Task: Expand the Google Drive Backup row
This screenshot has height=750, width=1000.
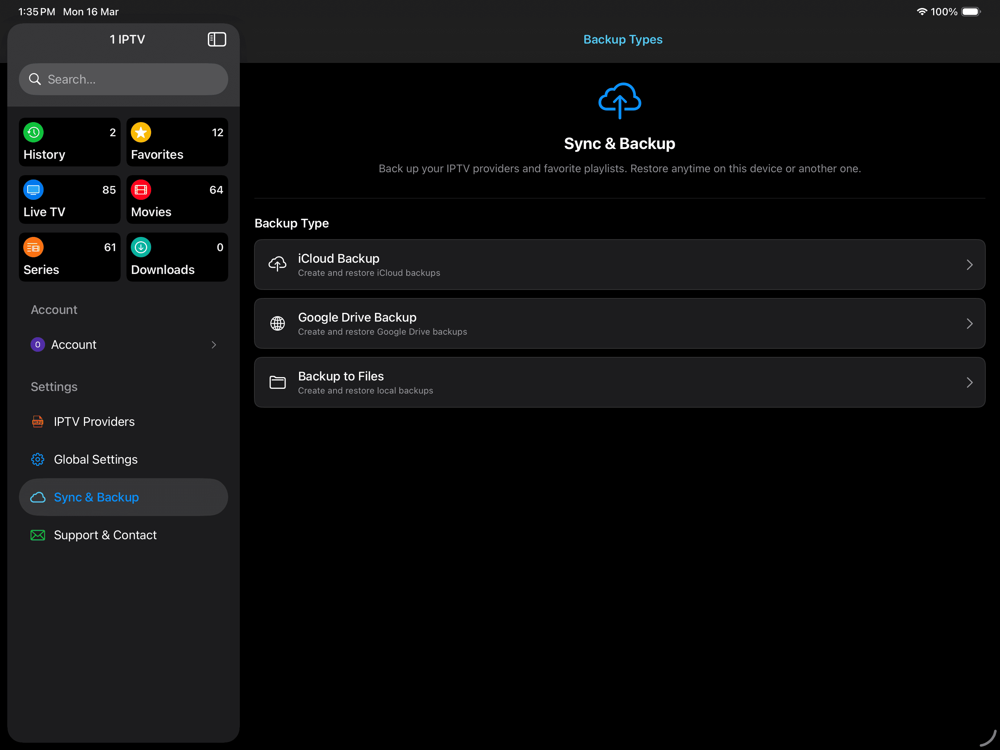Action: coord(970,323)
